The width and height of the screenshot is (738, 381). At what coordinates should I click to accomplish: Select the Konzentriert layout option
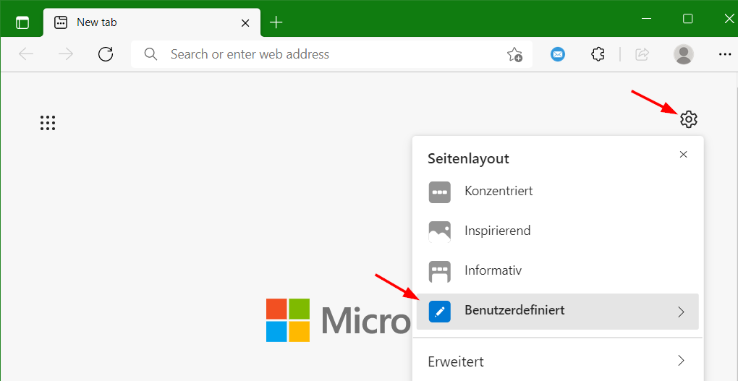click(558, 192)
